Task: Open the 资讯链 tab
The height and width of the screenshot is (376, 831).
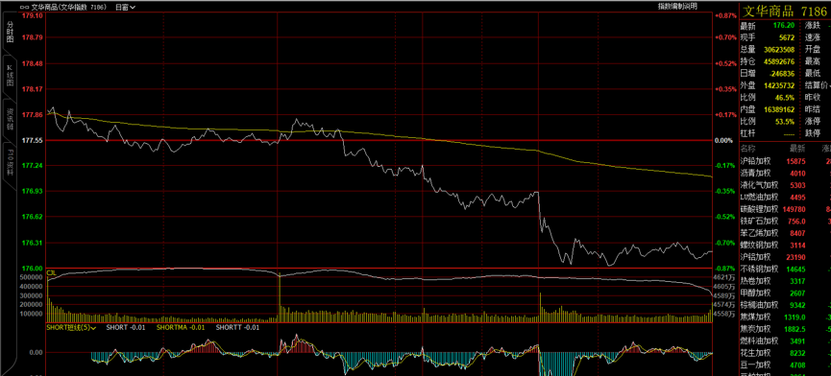Action: 10,120
